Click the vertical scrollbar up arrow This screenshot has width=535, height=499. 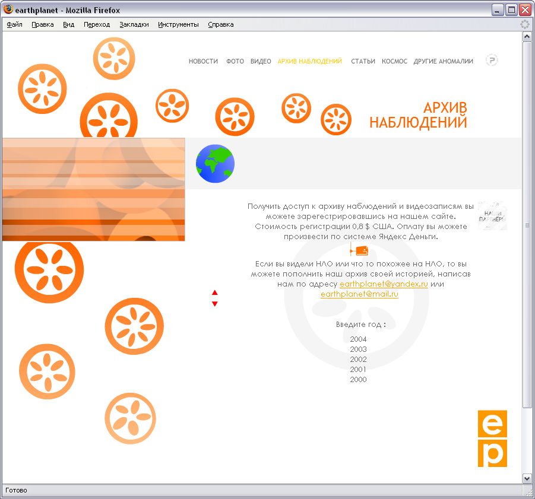527,36
